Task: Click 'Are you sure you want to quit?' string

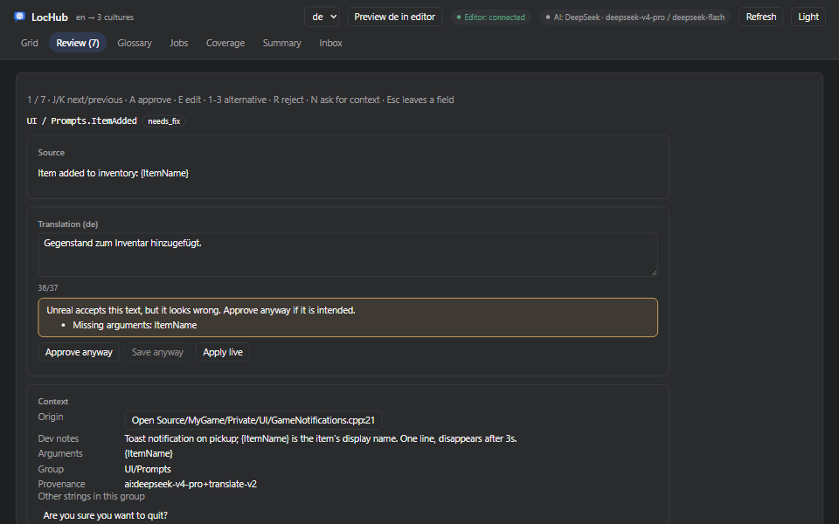Action: (x=106, y=515)
